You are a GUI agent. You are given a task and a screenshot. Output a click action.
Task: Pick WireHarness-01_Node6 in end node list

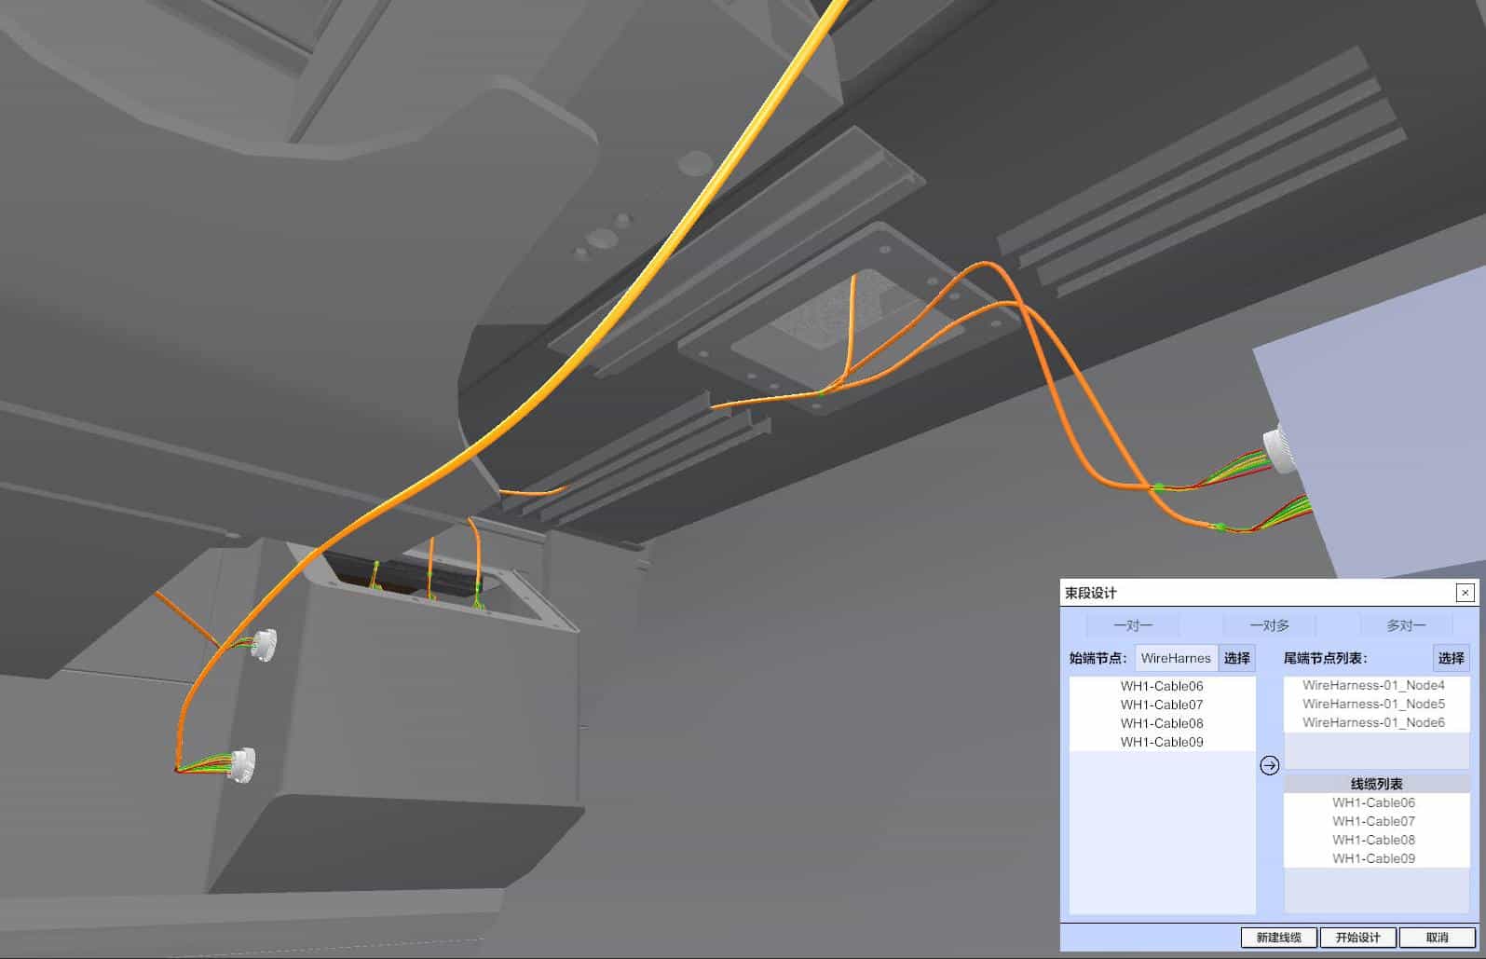1373,722
